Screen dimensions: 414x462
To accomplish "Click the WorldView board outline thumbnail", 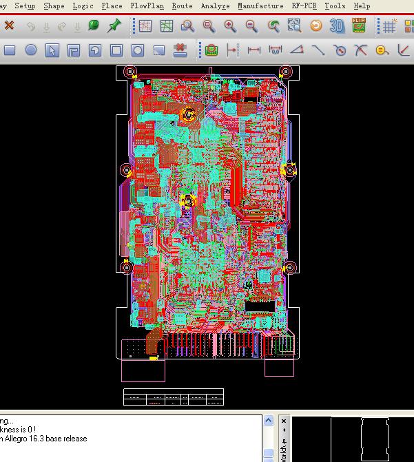I will (375, 439).
